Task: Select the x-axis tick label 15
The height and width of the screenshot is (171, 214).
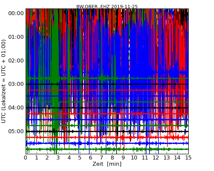Action: coord(188,158)
